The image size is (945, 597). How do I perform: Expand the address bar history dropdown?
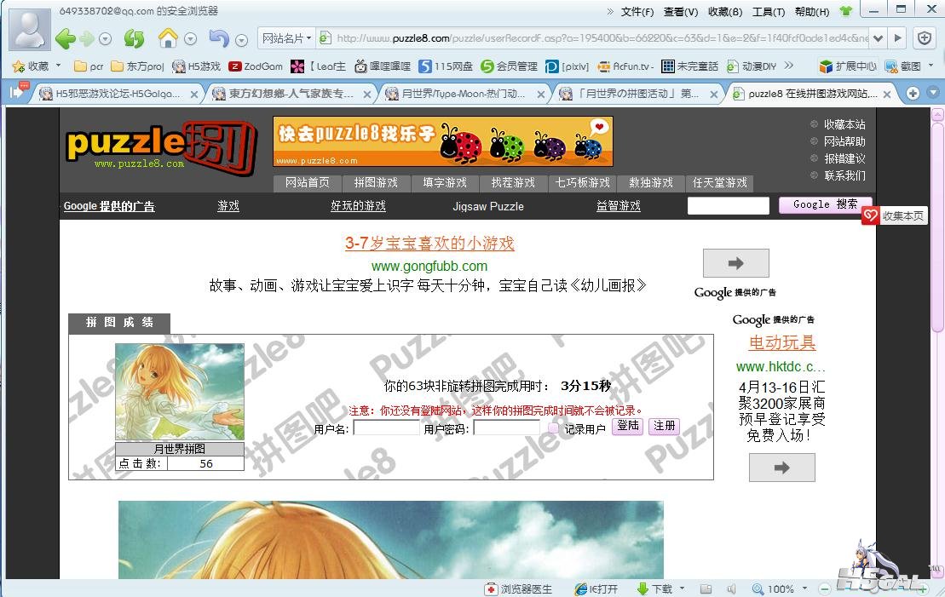coord(878,38)
